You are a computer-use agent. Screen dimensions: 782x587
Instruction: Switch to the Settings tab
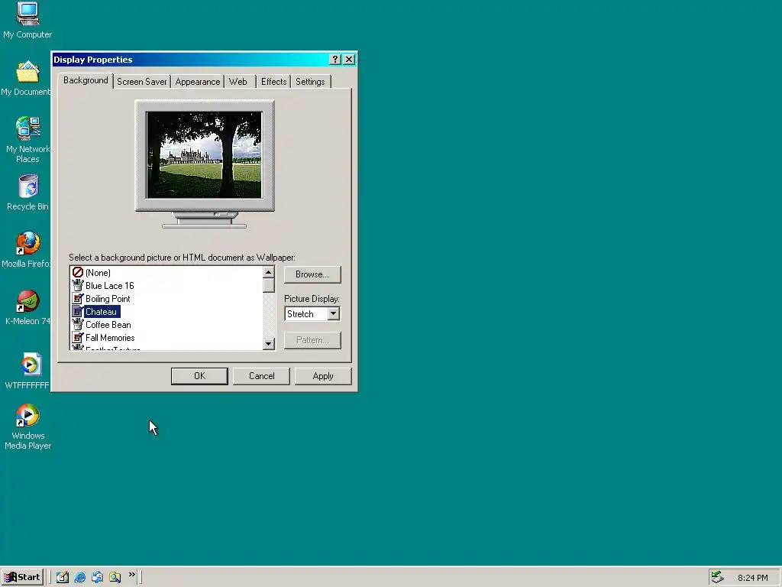[x=310, y=81]
